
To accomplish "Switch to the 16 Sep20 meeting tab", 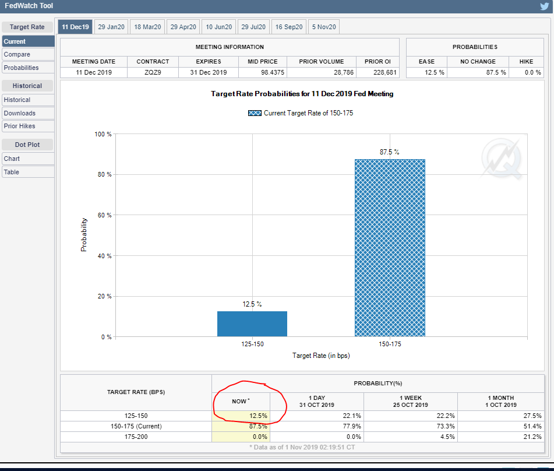I will click(289, 27).
